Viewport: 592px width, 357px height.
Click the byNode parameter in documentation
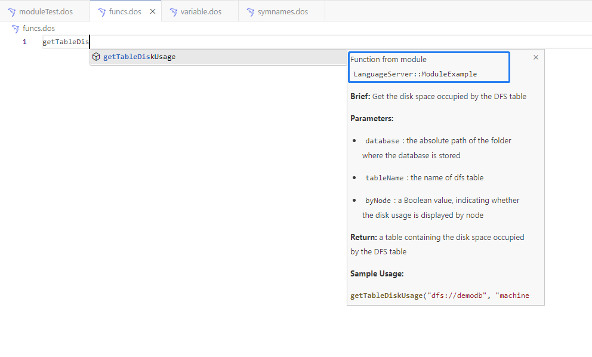click(378, 201)
